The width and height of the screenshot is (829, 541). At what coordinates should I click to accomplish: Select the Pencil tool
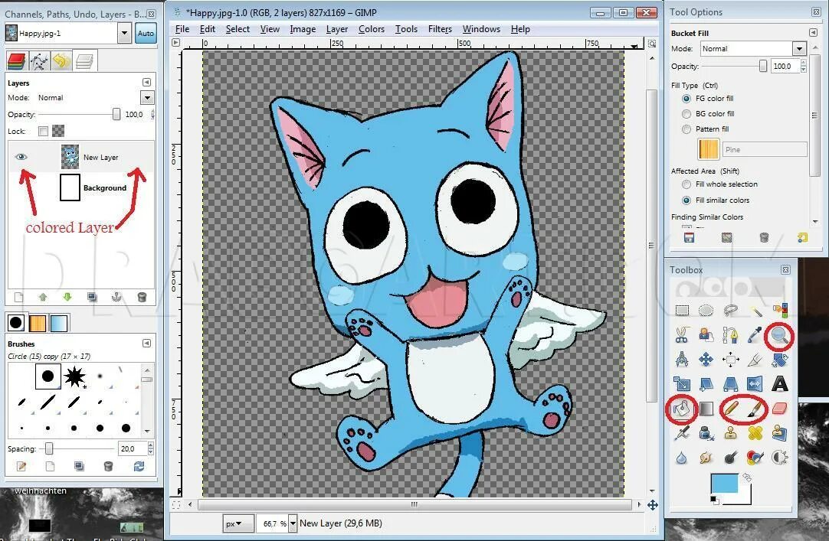731,408
